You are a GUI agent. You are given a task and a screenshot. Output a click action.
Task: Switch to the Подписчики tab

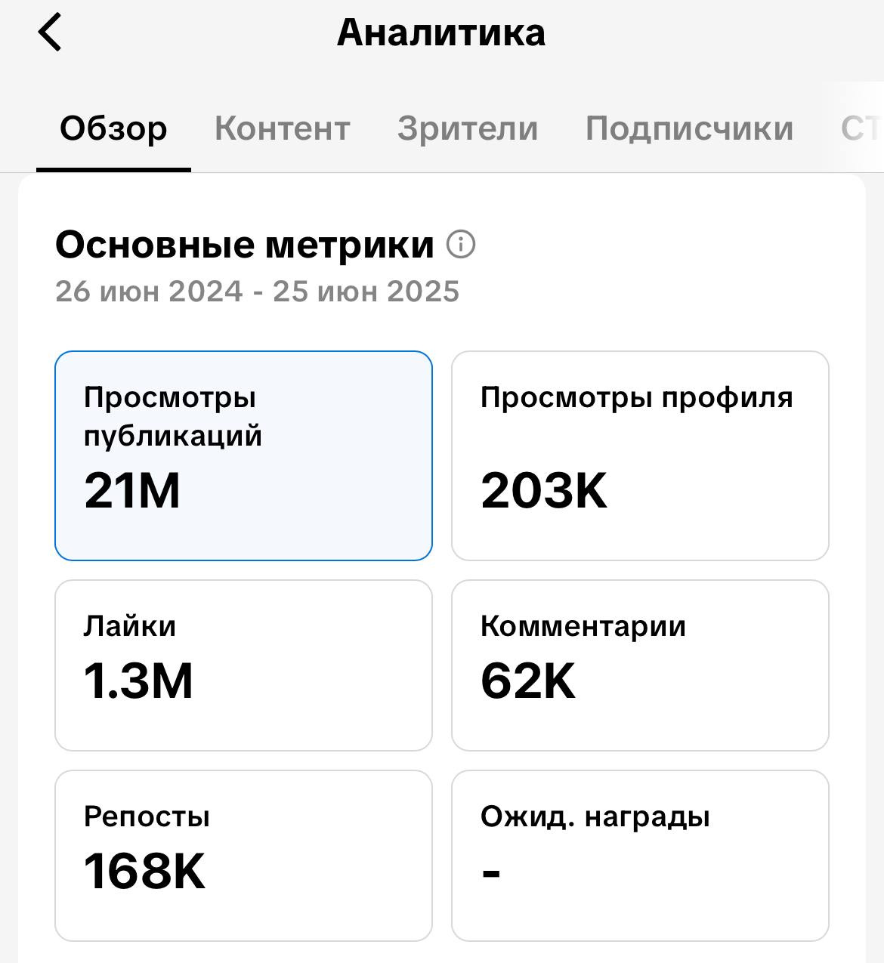tap(689, 128)
